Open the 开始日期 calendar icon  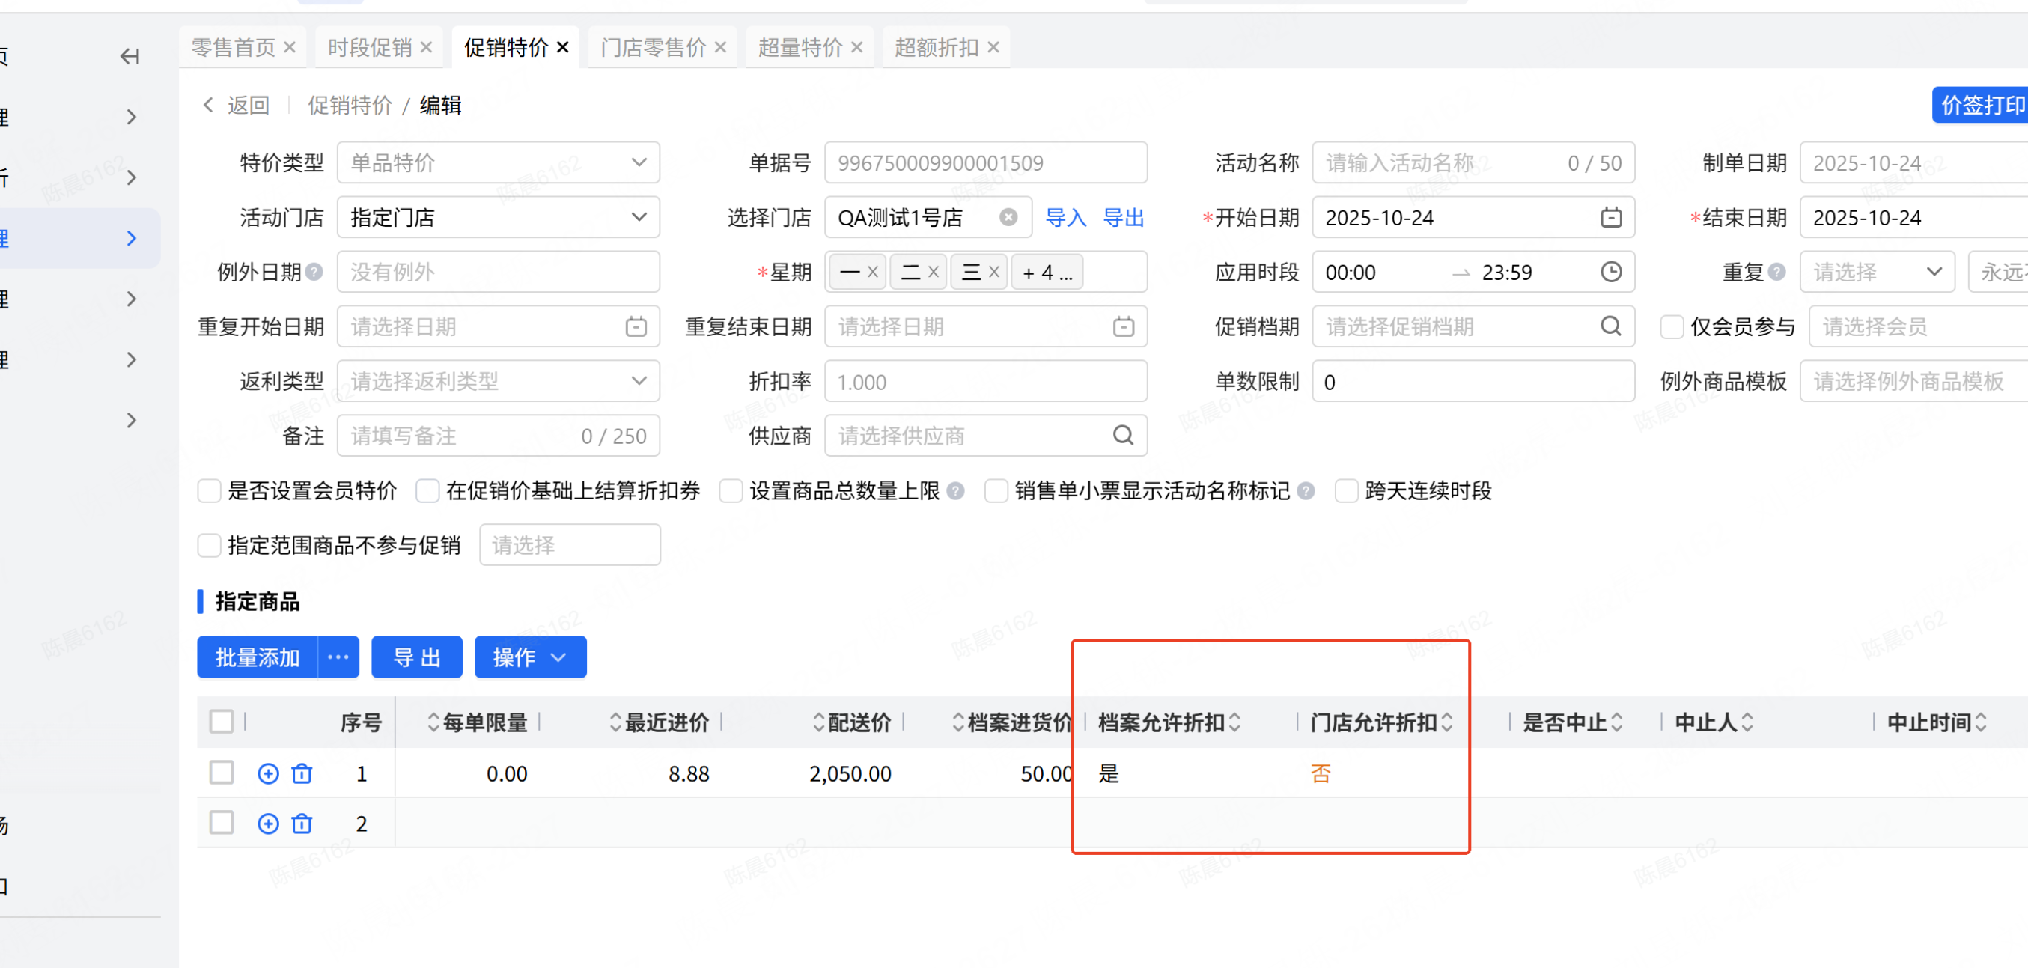pos(1611,218)
